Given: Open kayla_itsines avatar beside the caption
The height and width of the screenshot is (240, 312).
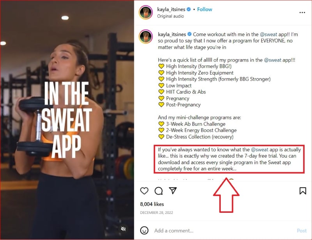Looking at the screenshot, I should pos(146,37).
